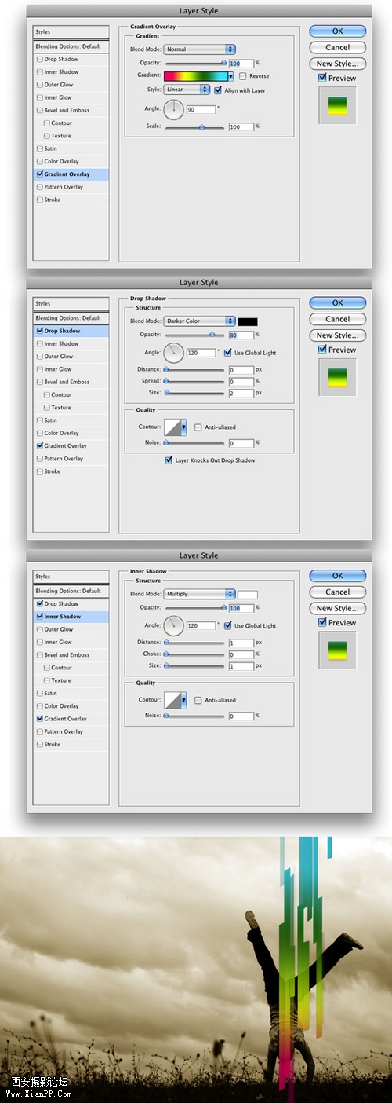This screenshot has width=392, height=1103.
Task: Click the white color swatch beside Multiply
Action: pyautogui.click(x=248, y=594)
